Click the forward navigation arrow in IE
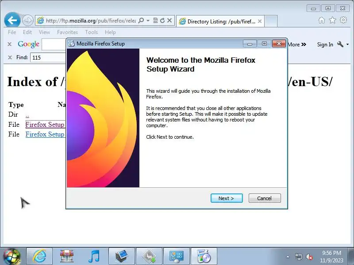354x265 pixels. pos(28,20)
